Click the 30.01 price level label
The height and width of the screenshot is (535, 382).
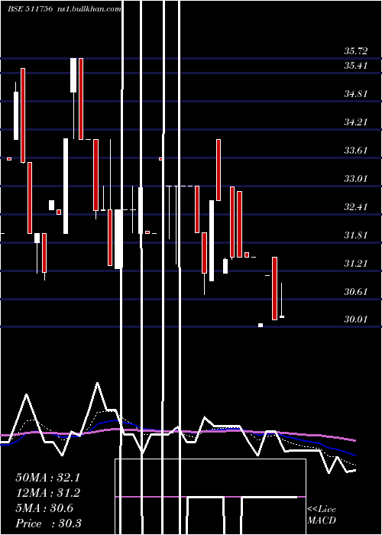click(356, 319)
